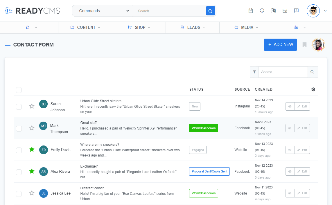Expand the chevron next to the home icon
The width and height of the screenshot is (332, 205).
(x=36, y=28)
